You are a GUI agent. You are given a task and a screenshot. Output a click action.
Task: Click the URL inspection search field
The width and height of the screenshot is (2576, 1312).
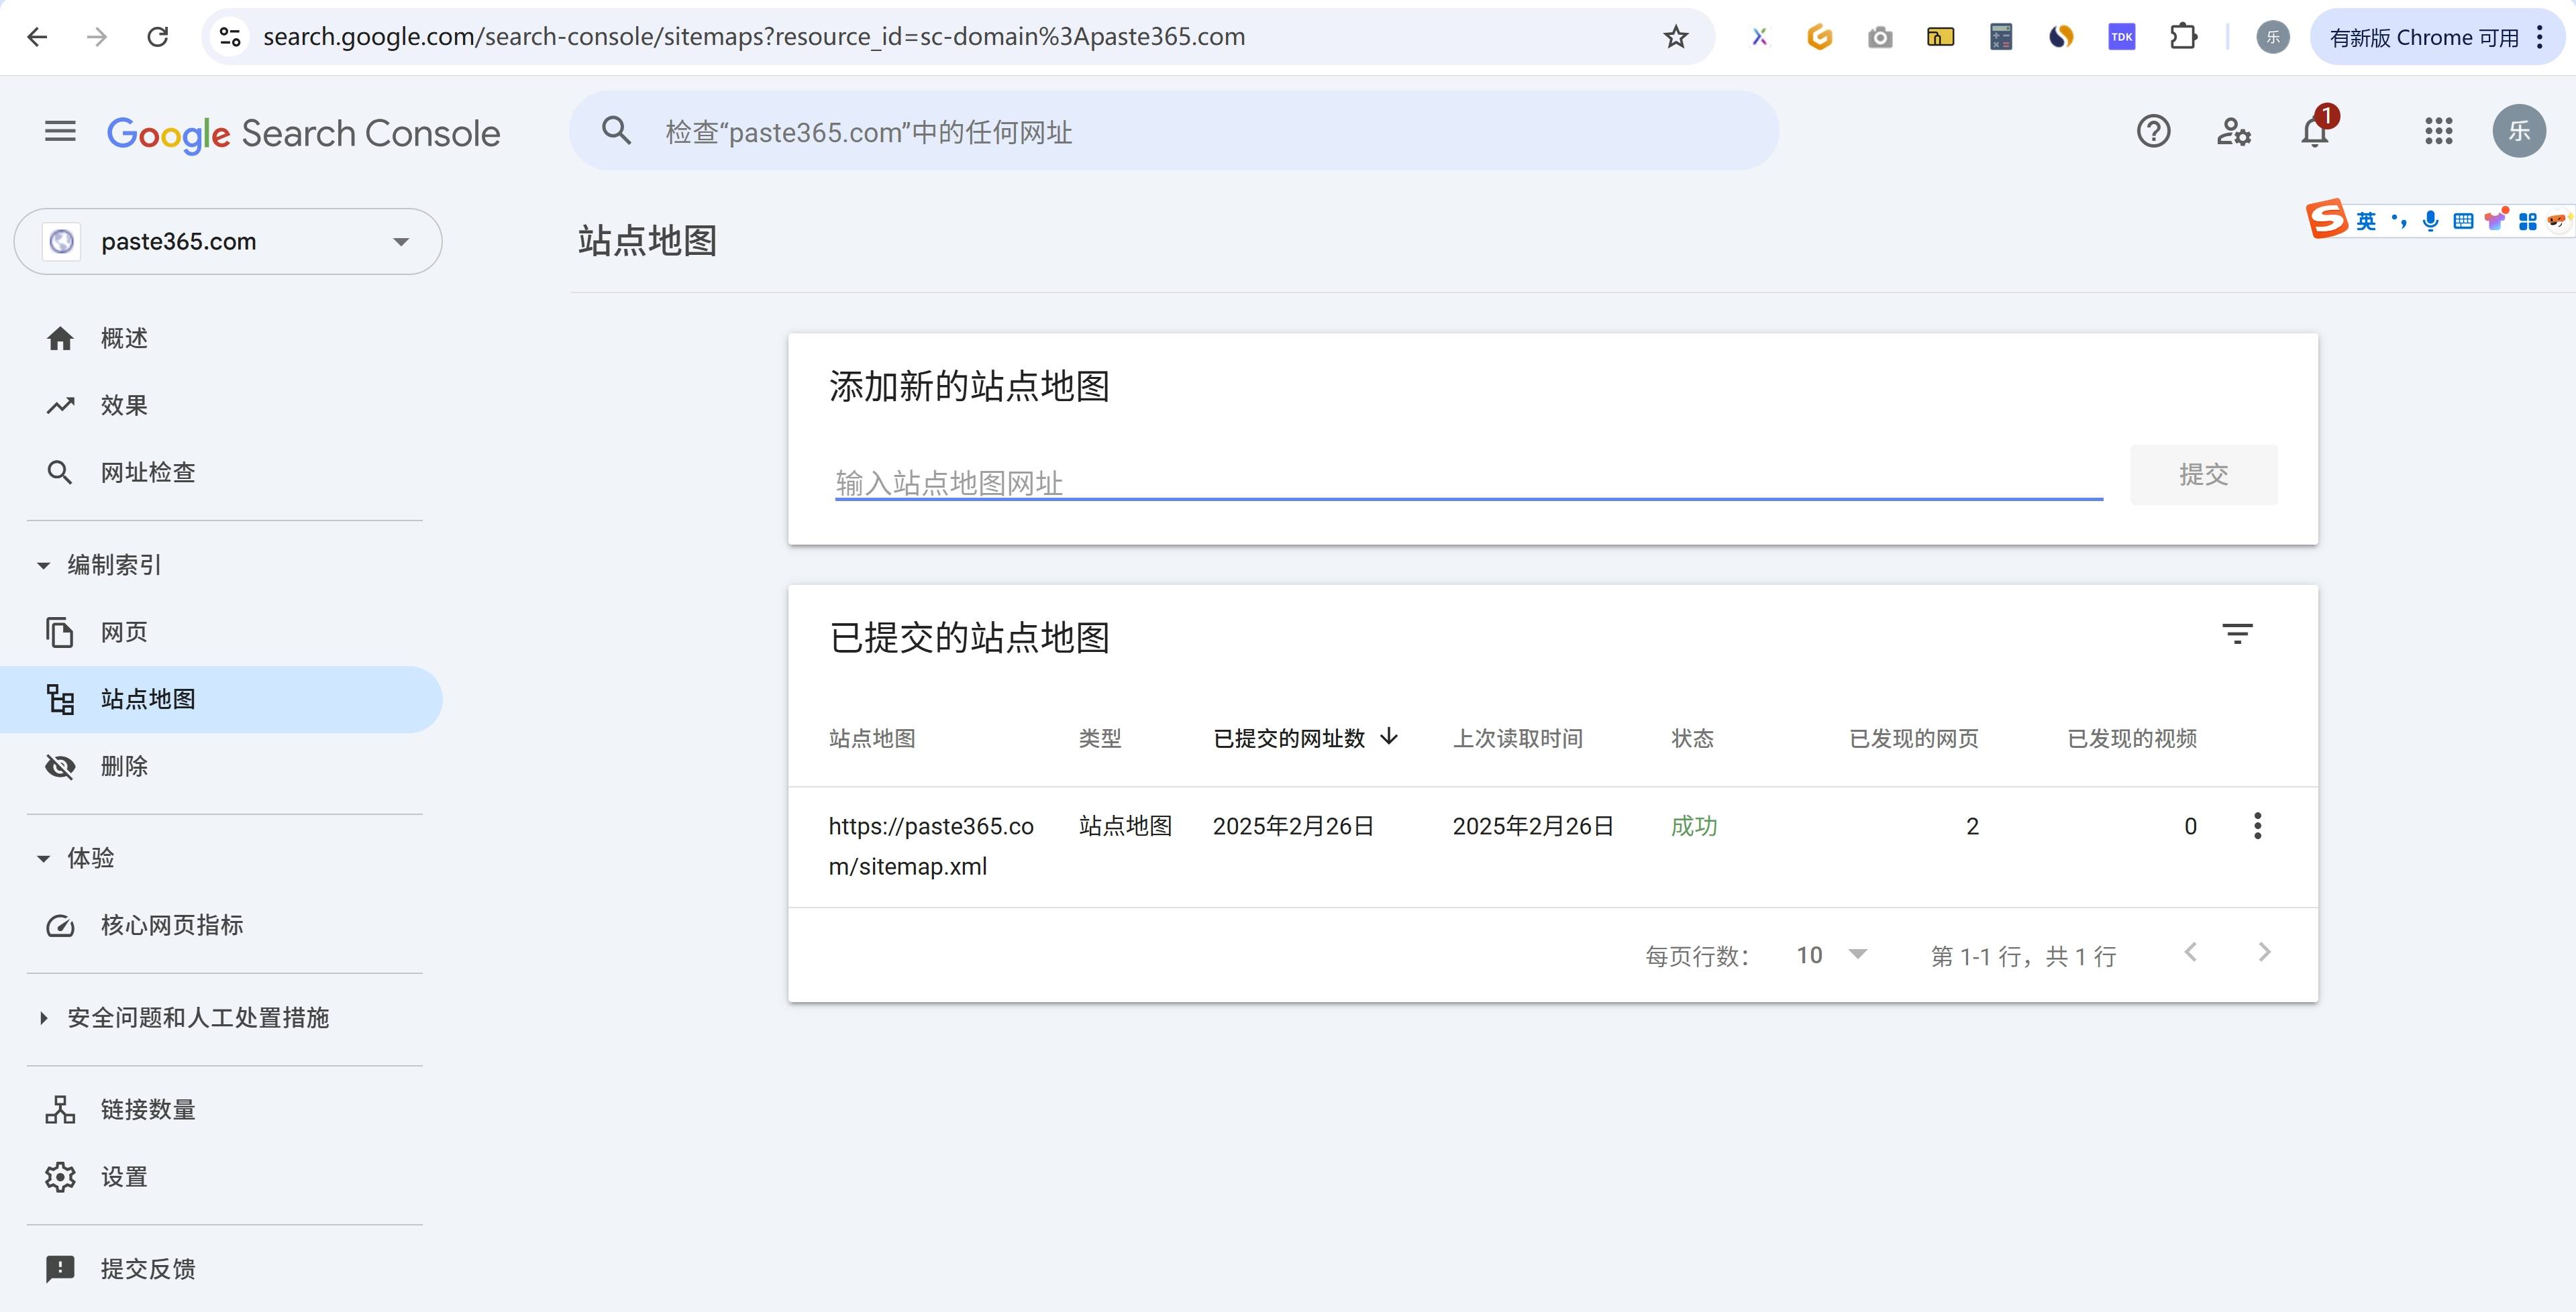point(1173,131)
